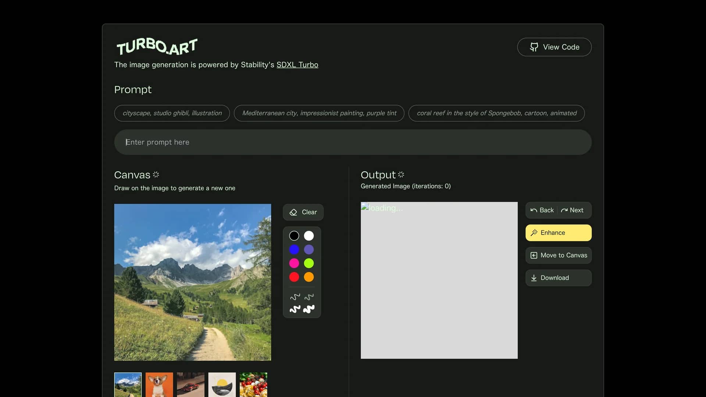Screen dimensions: 706x397
Task: Pick the black color swatch
Action: pos(294,236)
